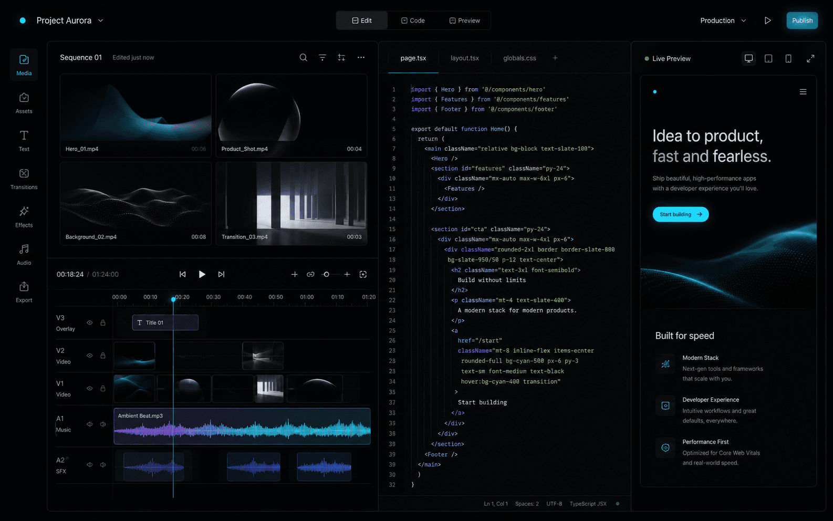Switch to Code mode tab
833x521 pixels.
point(413,20)
